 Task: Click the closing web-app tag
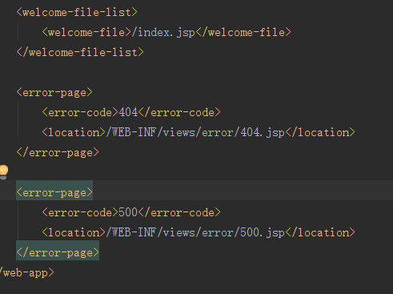point(27,272)
